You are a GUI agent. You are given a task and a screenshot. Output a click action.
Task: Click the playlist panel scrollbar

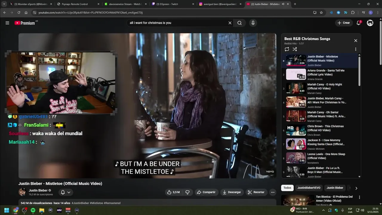coord(359,71)
